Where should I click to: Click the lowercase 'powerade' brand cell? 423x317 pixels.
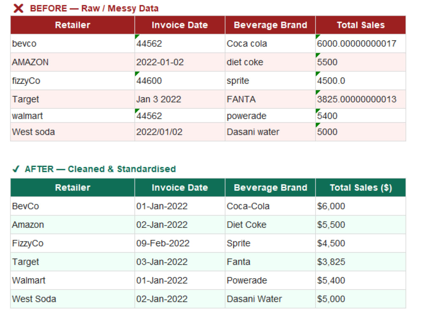(270, 116)
